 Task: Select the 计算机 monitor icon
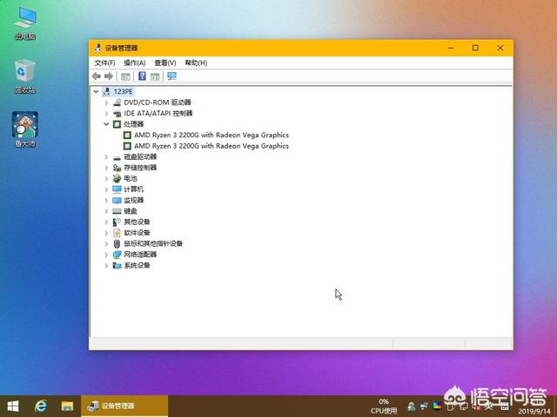pyautogui.click(x=117, y=189)
